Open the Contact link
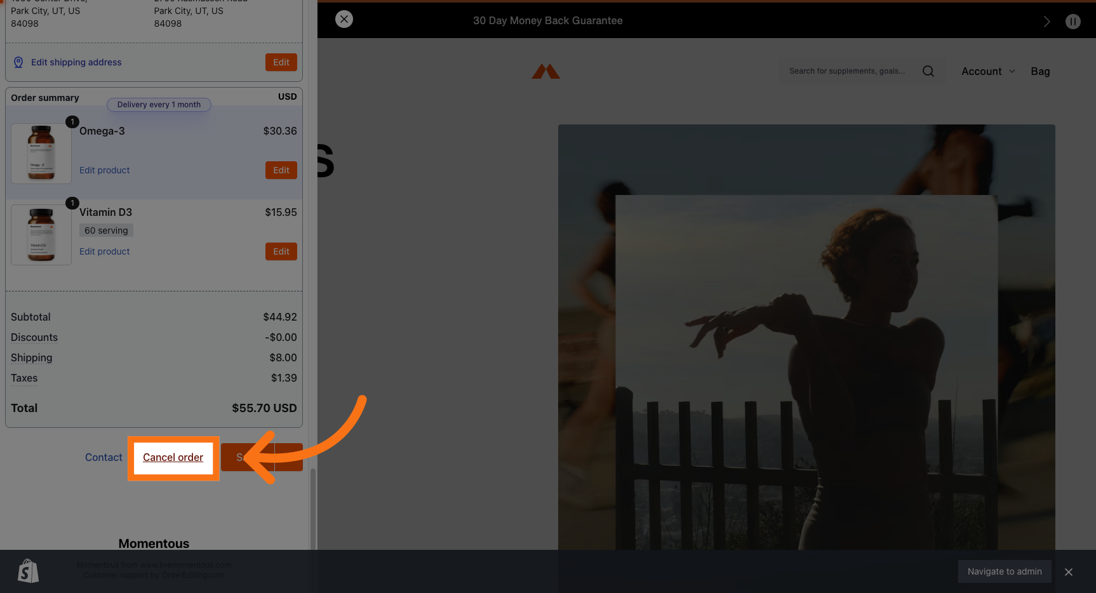 point(104,457)
